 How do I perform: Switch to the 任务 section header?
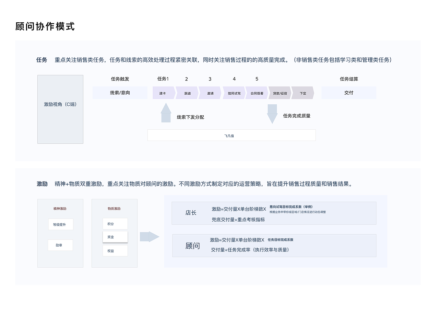point(41,60)
